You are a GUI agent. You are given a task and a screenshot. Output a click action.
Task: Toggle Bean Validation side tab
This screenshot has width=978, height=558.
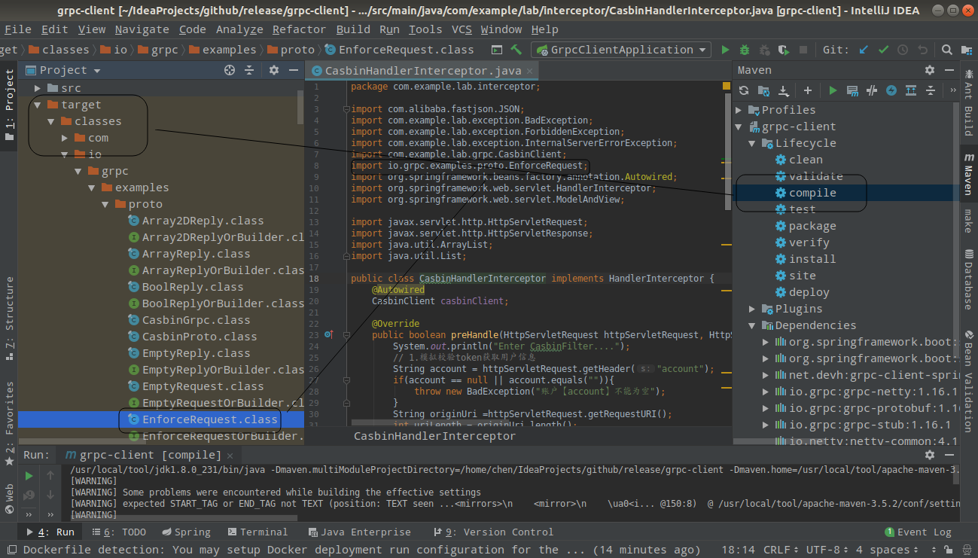968,381
